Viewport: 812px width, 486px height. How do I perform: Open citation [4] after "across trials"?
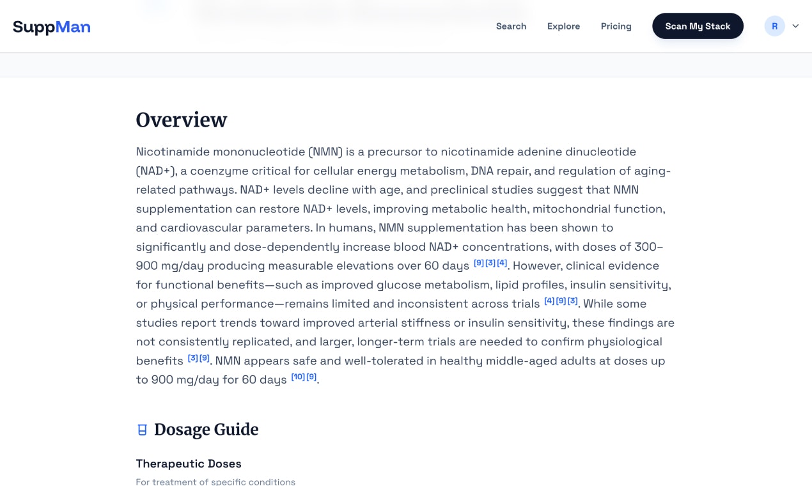(549, 301)
